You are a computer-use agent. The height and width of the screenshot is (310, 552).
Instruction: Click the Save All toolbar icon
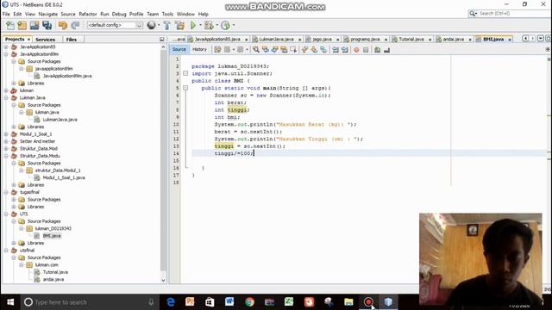pos(47,25)
